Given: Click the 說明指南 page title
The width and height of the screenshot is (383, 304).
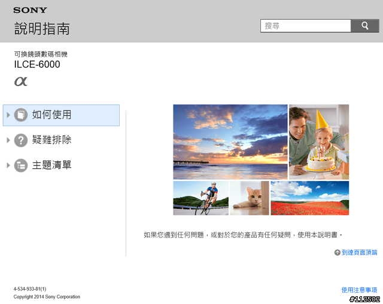Looking at the screenshot, I should [42, 29].
